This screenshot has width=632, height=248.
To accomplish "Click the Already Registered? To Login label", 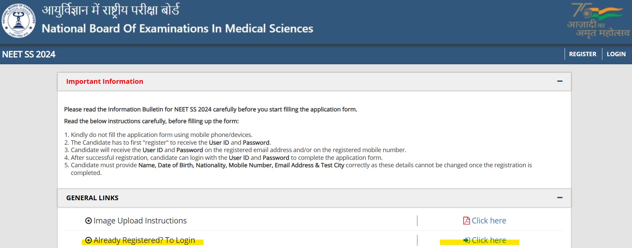I will click(144, 240).
